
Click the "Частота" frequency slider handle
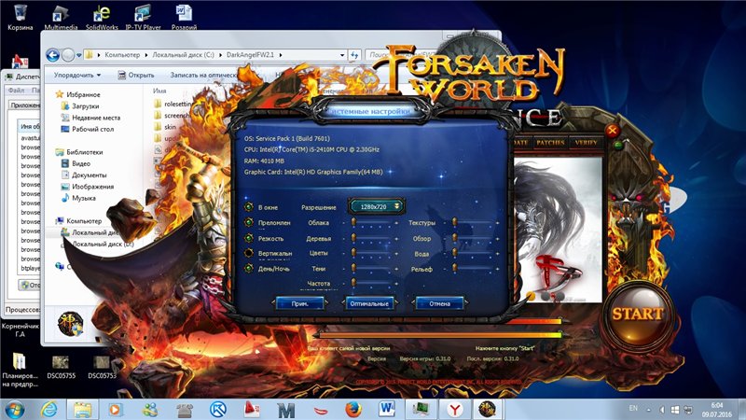(353, 284)
